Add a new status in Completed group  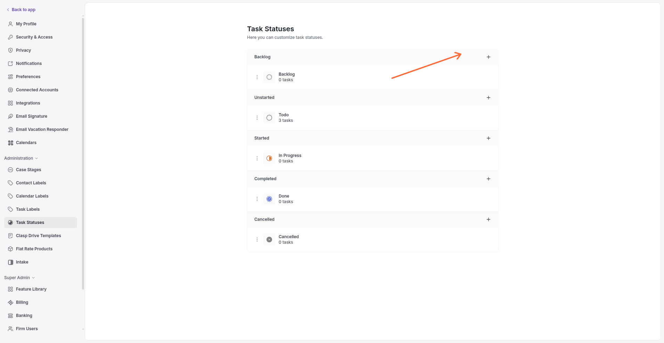pyautogui.click(x=489, y=179)
